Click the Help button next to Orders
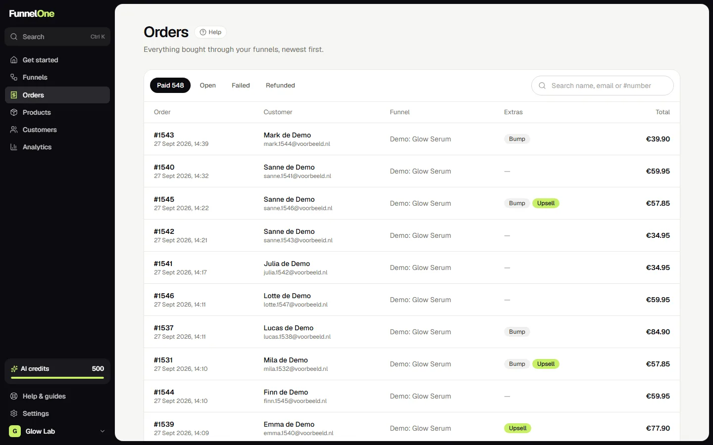The image size is (713, 445). [210, 32]
